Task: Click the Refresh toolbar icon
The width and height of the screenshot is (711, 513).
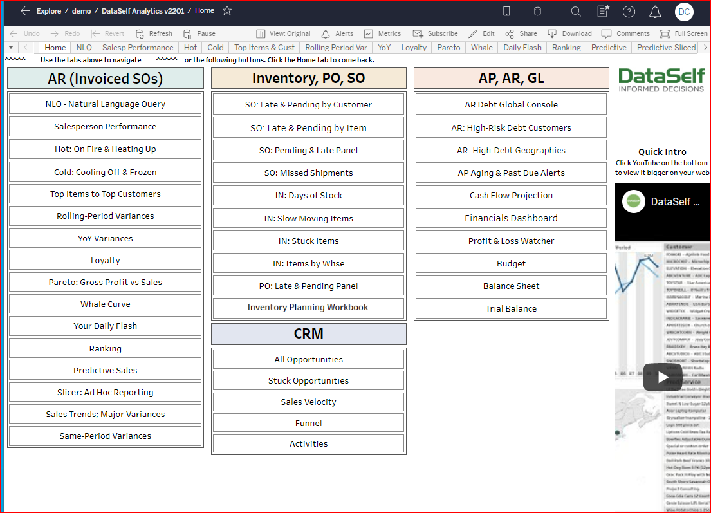Action: coord(140,33)
